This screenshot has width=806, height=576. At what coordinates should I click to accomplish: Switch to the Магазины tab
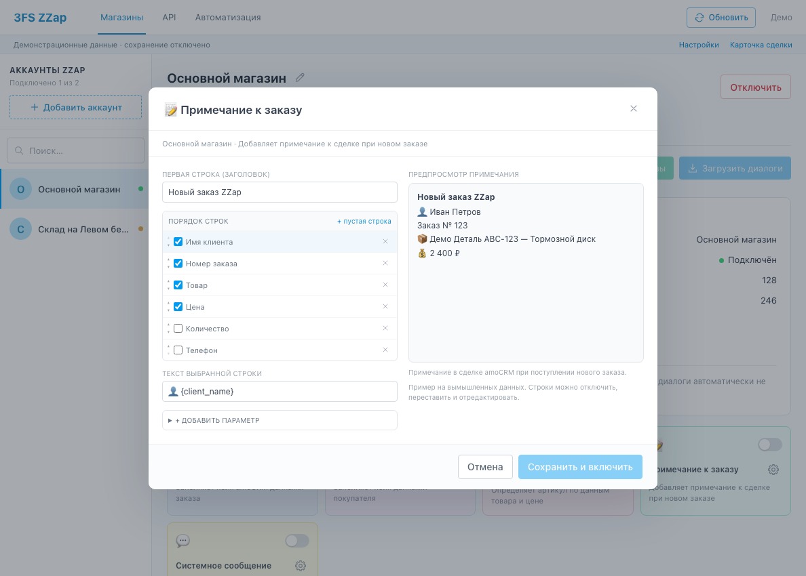click(x=122, y=18)
